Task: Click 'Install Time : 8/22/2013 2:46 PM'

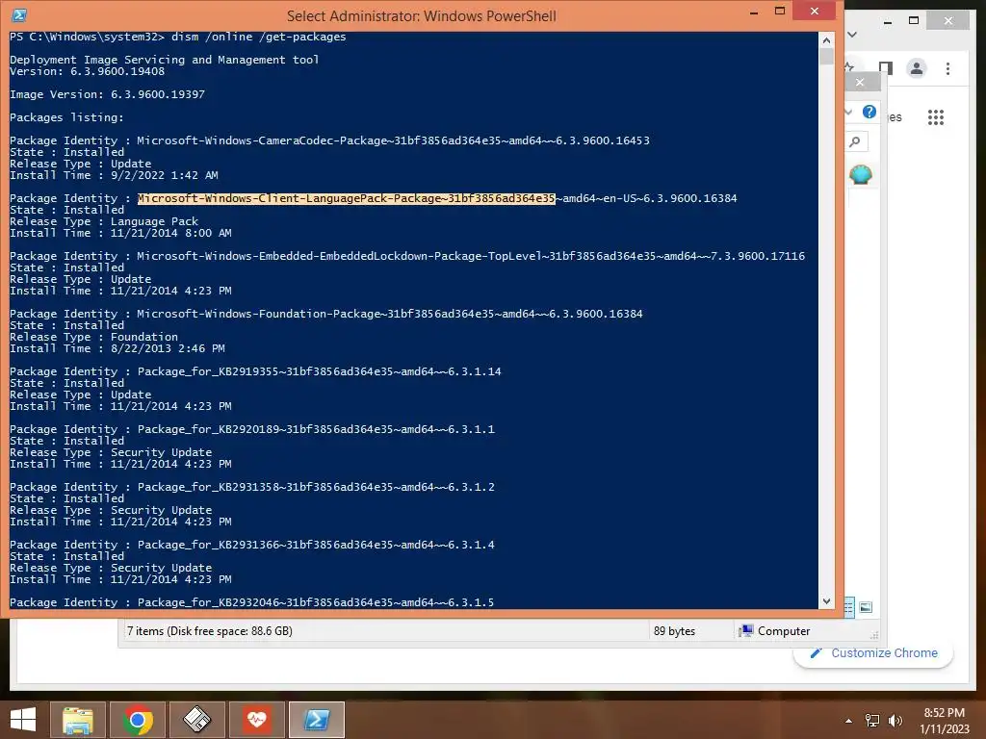Action: (117, 348)
